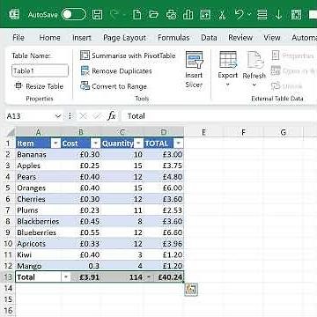317x317 pixels.
Task: Select the £0.55 Blueberries cost cell
Action: (81, 232)
